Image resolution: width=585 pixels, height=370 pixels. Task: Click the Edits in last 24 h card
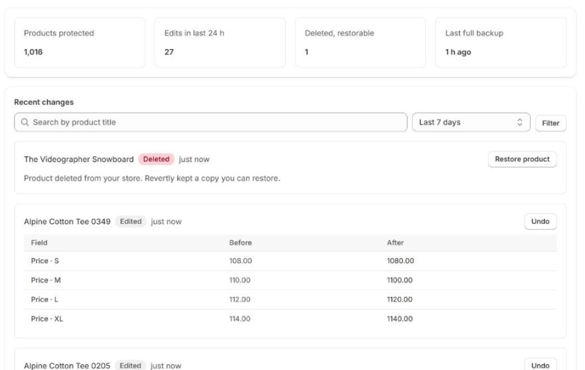coord(220,43)
